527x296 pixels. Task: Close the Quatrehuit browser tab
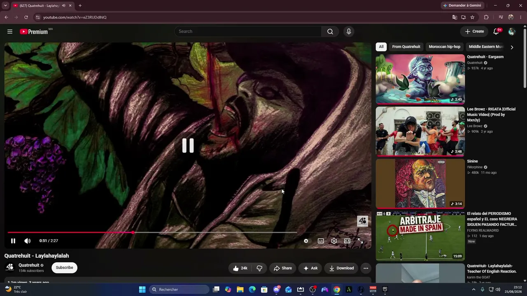click(70, 6)
